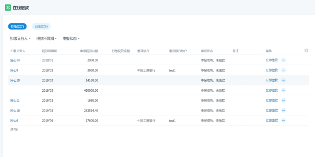Viewport: 315px width, 157px height.
Task: Open the 匠心6 withholding agent link
Action: (14, 121)
